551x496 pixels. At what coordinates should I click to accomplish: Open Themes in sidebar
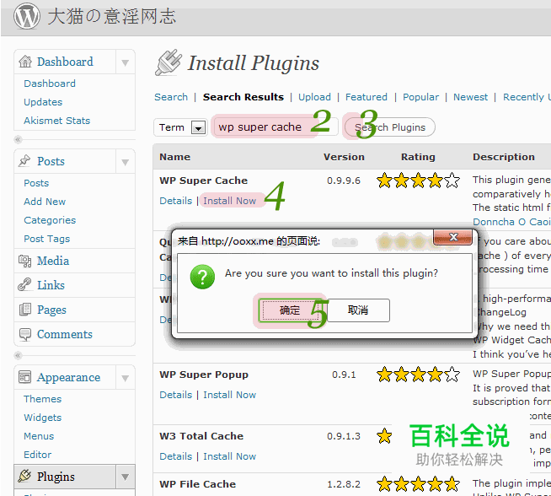(42, 399)
